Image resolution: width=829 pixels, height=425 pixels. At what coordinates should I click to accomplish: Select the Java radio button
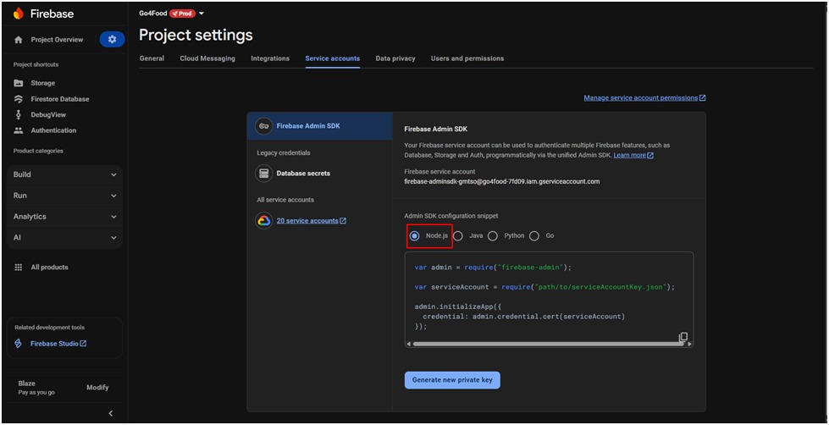click(x=458, y=236)
